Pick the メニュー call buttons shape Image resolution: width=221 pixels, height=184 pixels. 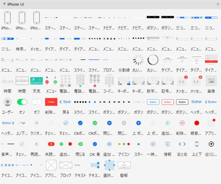coord(51,81)
